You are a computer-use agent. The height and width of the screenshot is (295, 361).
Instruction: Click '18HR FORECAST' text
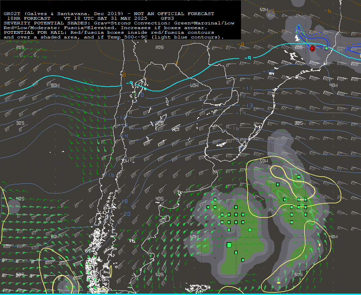point(29,18)
